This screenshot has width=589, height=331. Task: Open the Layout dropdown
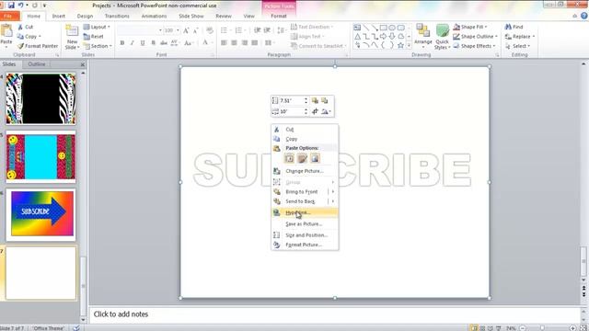pos(97,27)
